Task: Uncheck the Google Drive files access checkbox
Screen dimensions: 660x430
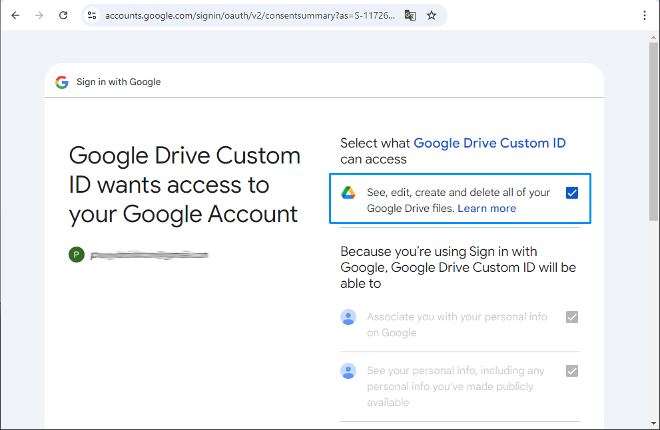Action: pos(571,193)
